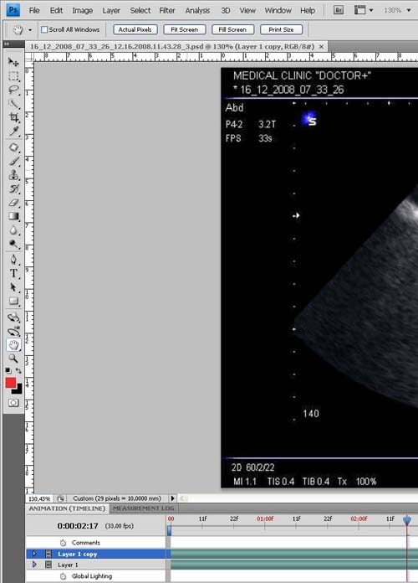Click the 130,43% zoom field in status bar
The image size is (418, 583).
(39, 498)
